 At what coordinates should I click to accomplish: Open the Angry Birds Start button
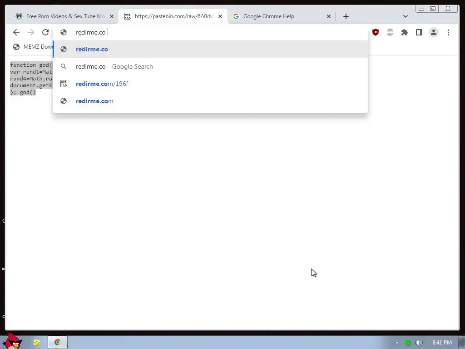point(12,341)
